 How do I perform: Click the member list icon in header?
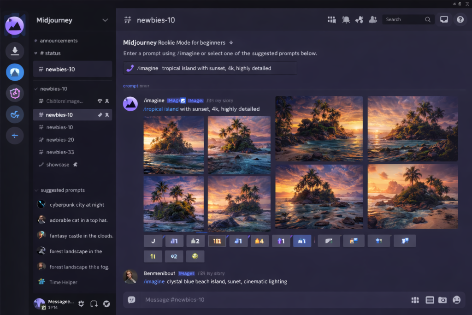point(373,19)
